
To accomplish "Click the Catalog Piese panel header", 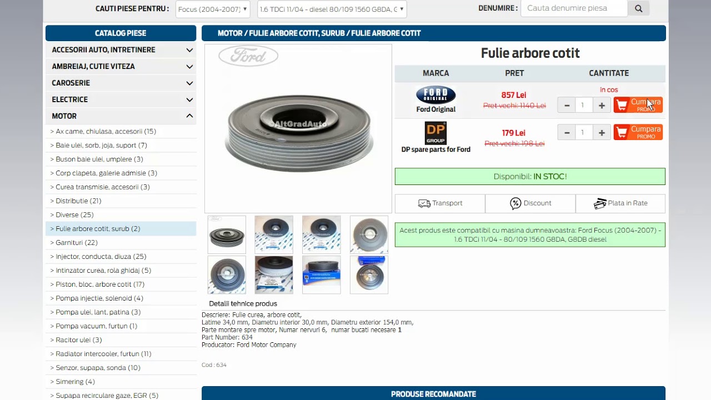I will pyautogui.click(x=121, y=33).
